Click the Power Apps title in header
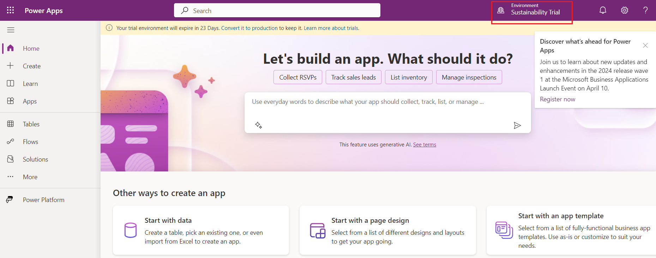The width and height of the screenshot is (656, 258). click(x=44, y=11)
